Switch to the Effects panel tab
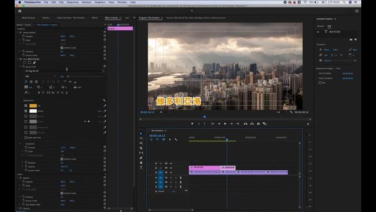The width and height of the screenshot is (376, 212). [95, 18]
